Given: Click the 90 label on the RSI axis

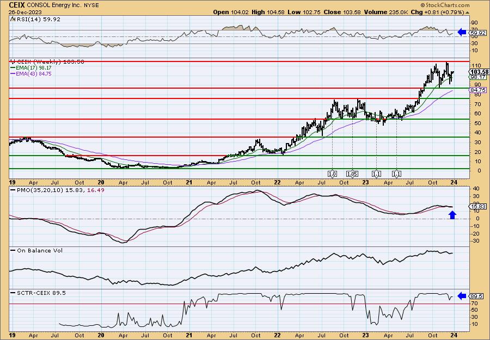Looking at the screenshot, I should [x=474, y=23].
